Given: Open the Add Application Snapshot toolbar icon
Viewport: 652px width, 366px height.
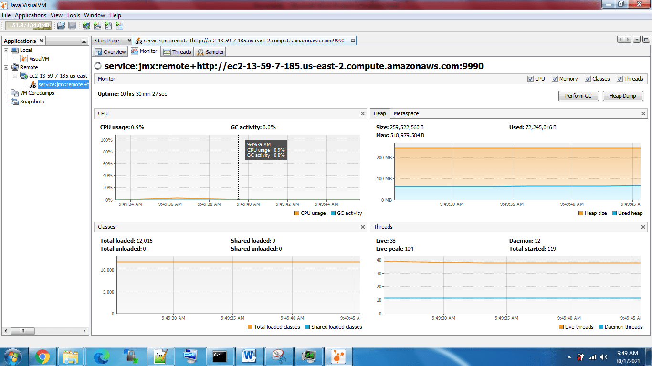Looking at the screenshot, I should point(120,26).
